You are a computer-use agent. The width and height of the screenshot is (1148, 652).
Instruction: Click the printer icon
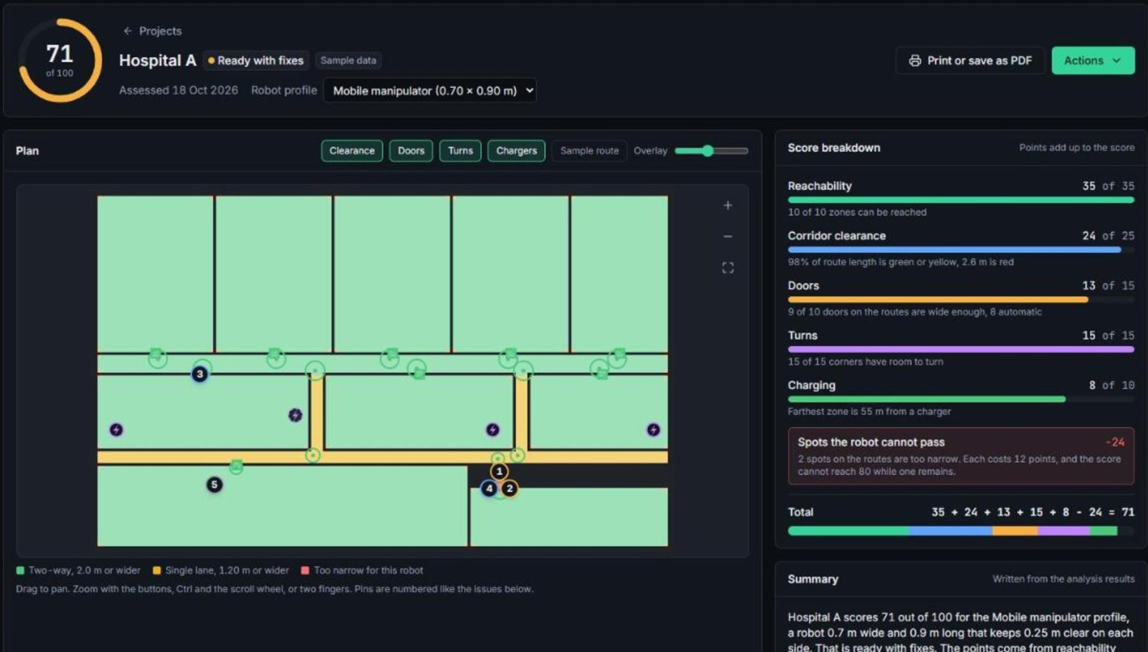pyautogui.click(x=915, y=61)
